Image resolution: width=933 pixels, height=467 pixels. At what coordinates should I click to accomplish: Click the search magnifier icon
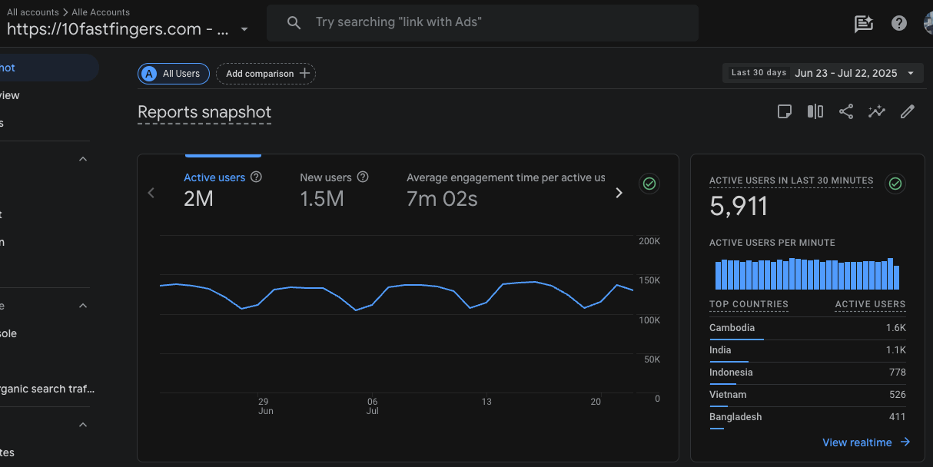pyautogui.click(x=294, y=23)
